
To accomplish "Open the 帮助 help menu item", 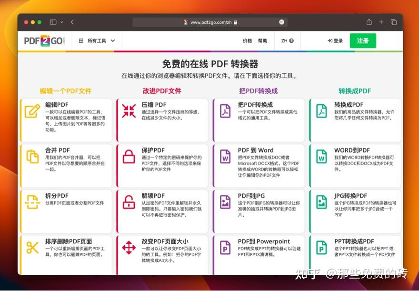I will pyautogui.click(x=263, y=40).
